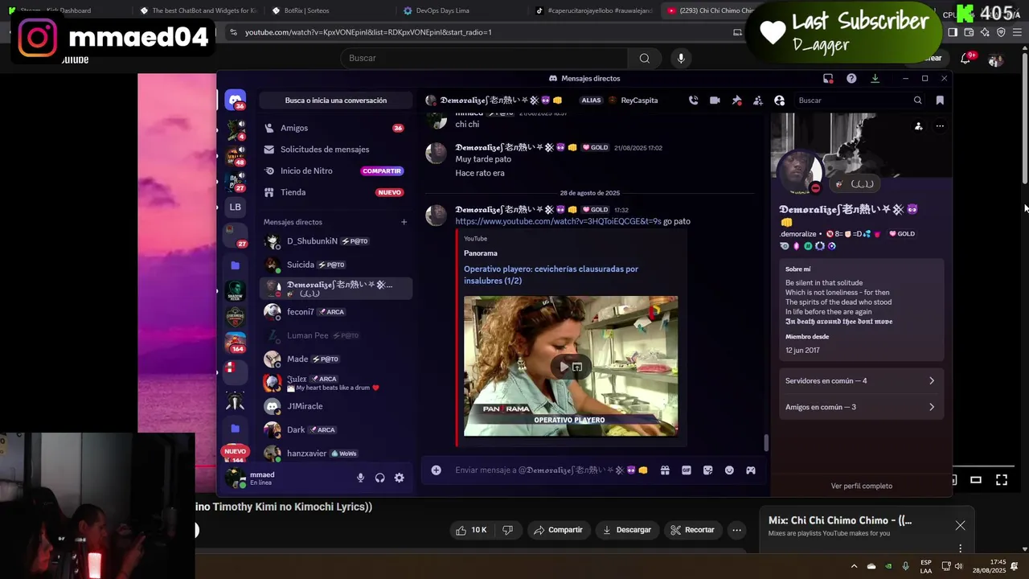Open Discord help question-mark icon
This screenshot has width=1029, height=579.
851,78
